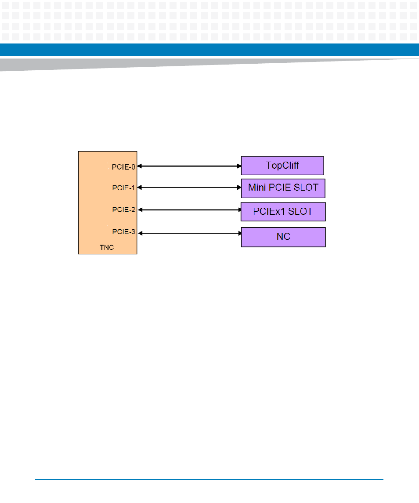The height and width of the screenshot is (503, 419).
Task: Click the blue footer line
Action: pyautogui.click(x=209, y=480)
